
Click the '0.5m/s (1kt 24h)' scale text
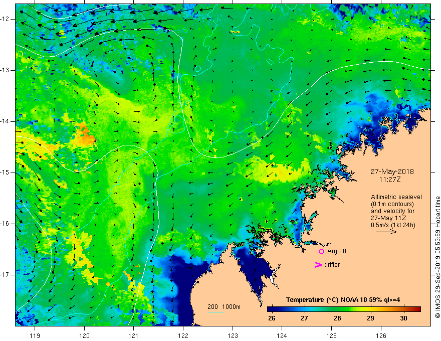click(393, 225)
